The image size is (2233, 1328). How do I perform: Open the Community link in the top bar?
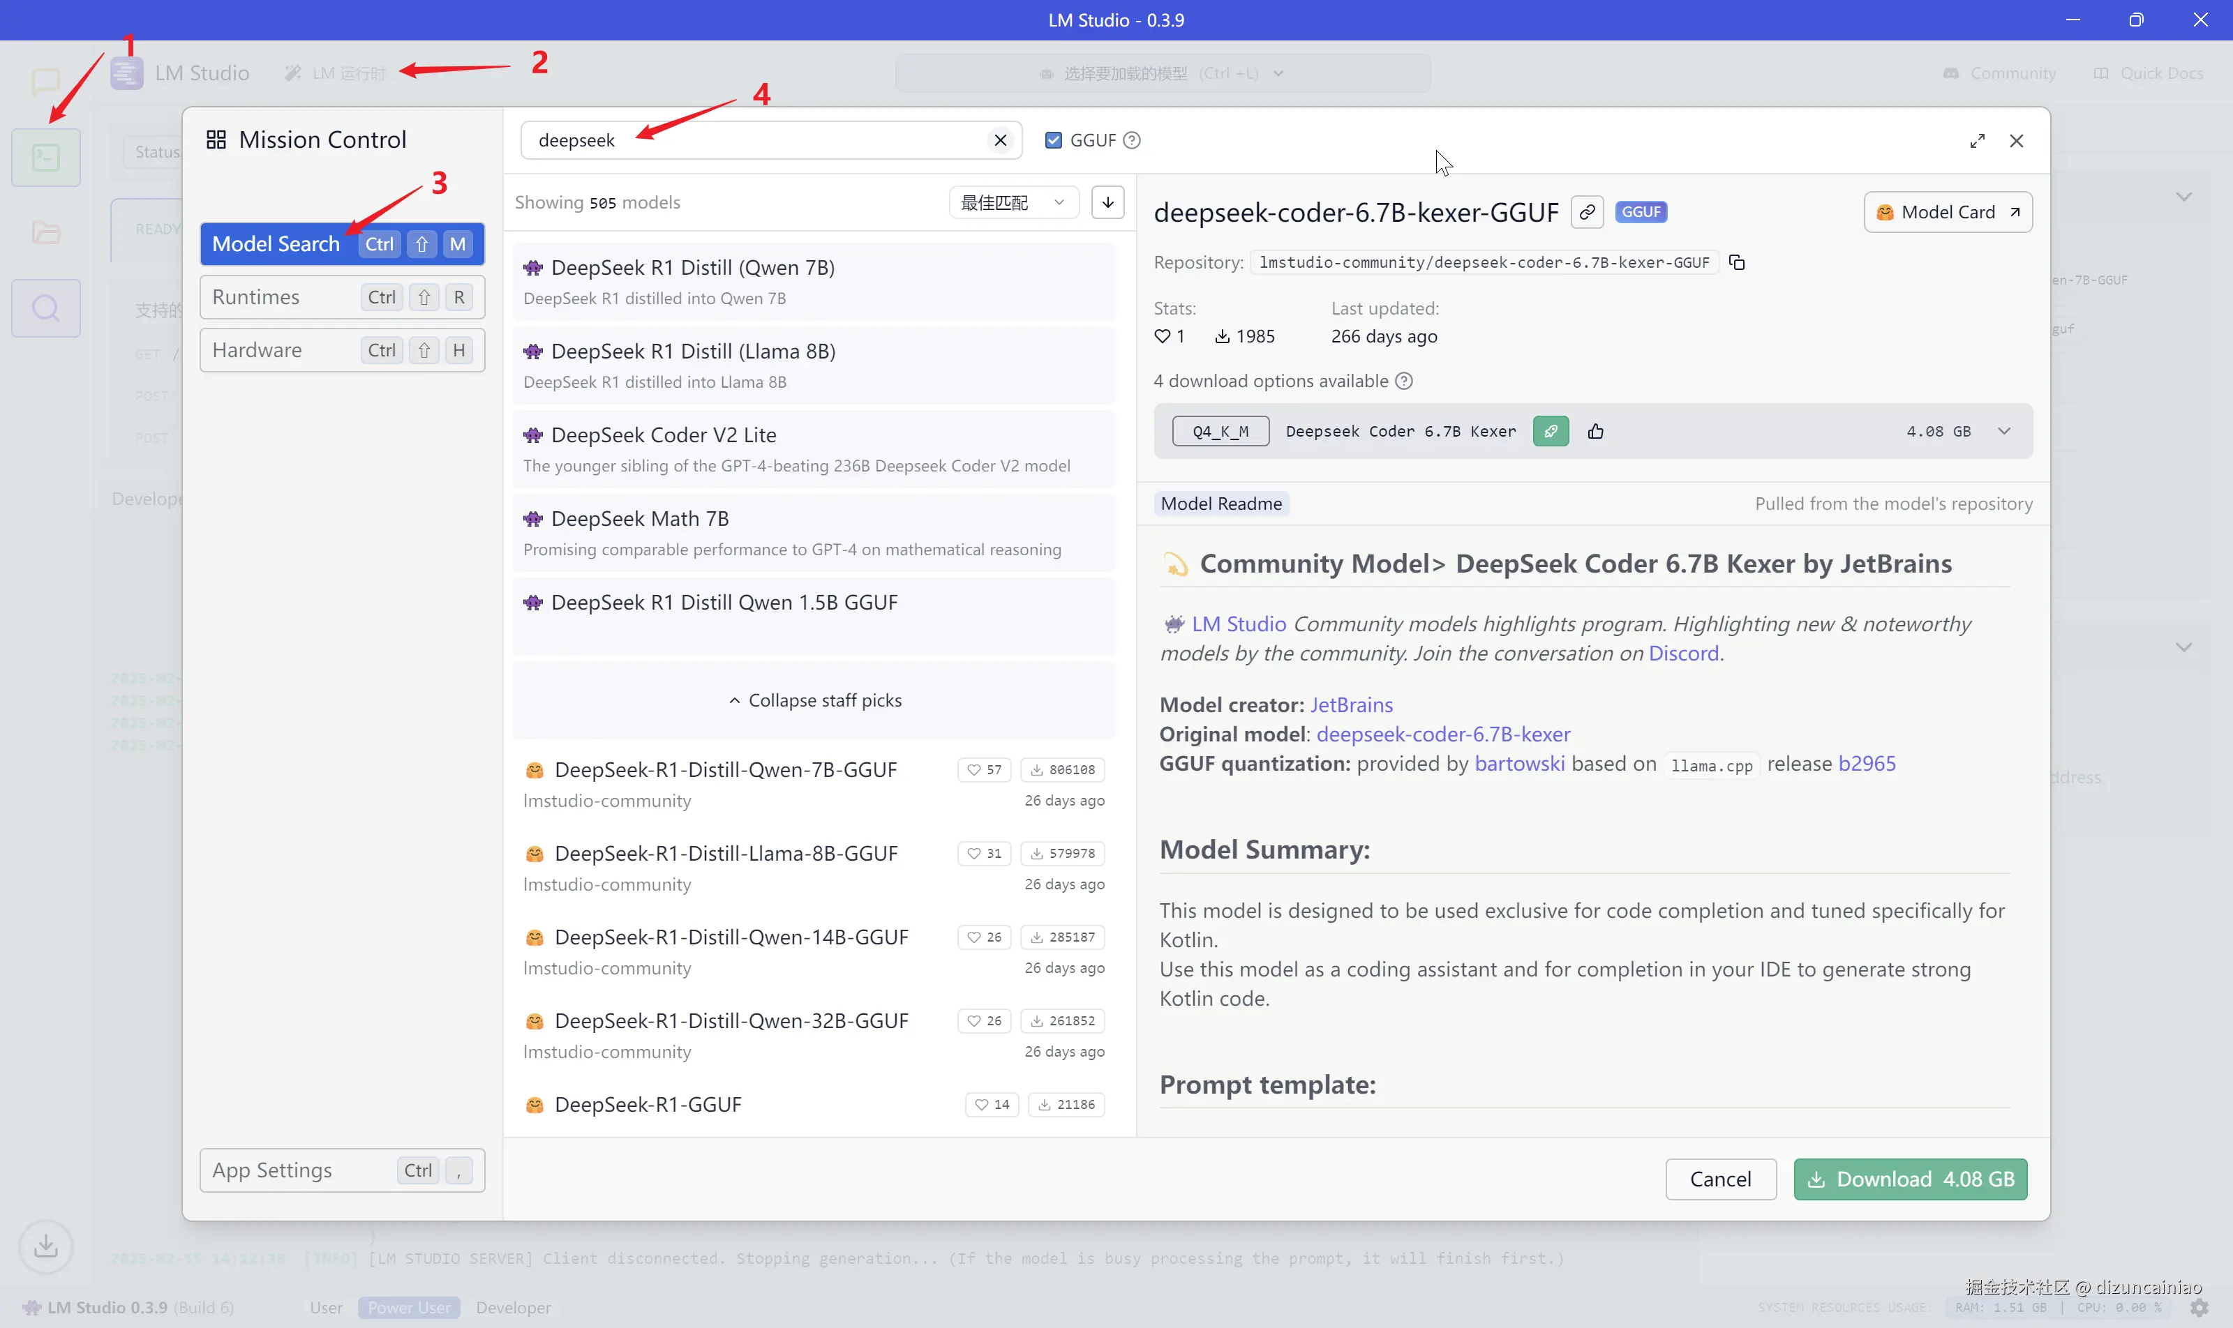[1999, 73]
